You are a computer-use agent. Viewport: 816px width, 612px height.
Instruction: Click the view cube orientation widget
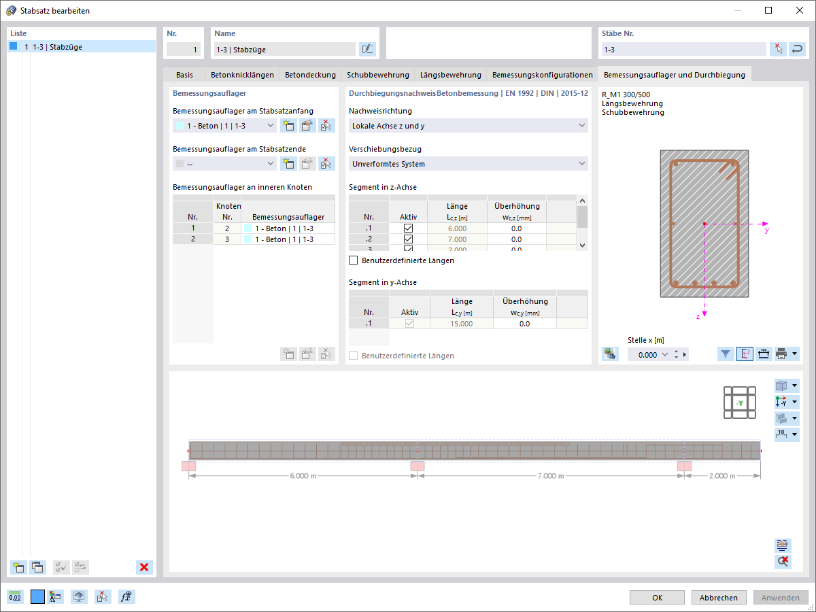pos(740,403)
